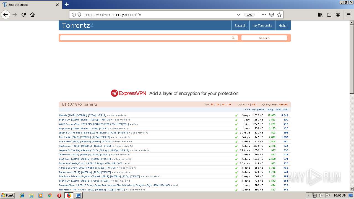Open File Explorer from the taskbar
354x199 pixels.
click(31, 195)
